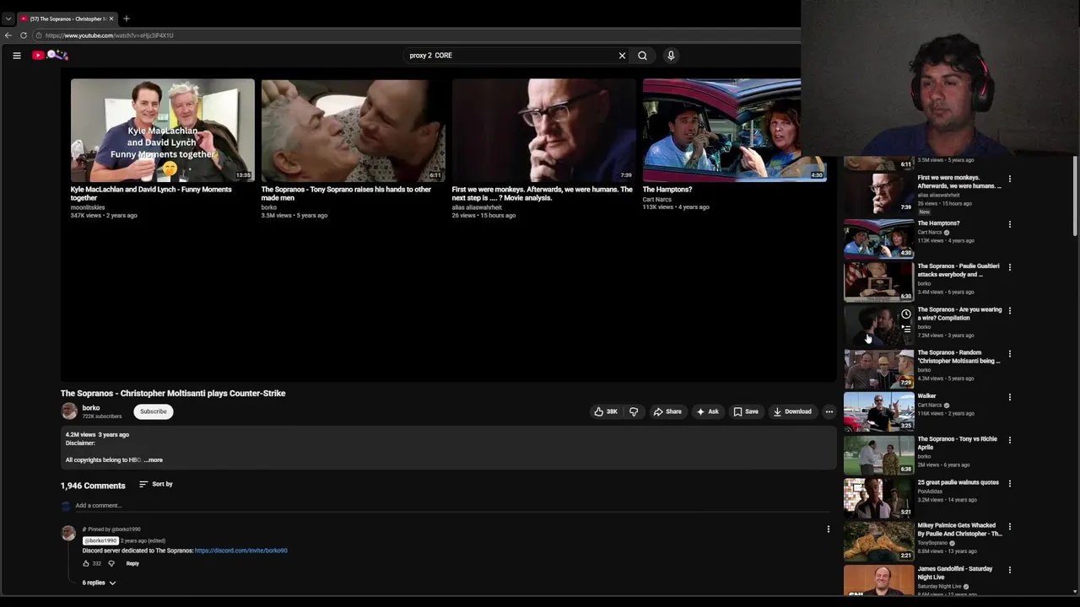The image size is (1080, 607).
Task: Like the pinned borko comment
Action: (x=86, y=563)
